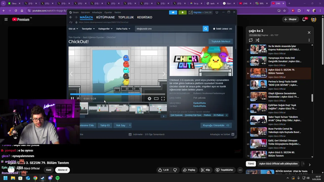
Task: Expand Daha Fazla dropdown
Action: click(123, 29)
